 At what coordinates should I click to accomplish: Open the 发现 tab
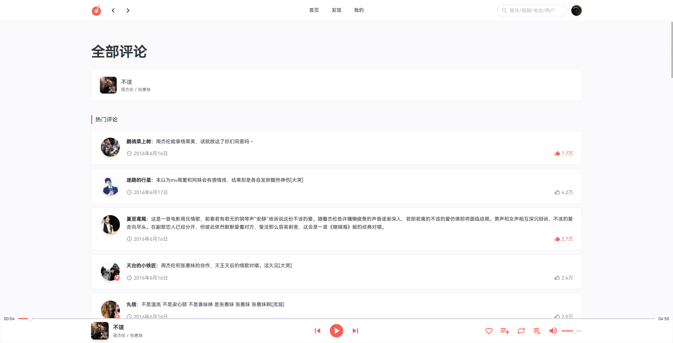click(336, 10)
